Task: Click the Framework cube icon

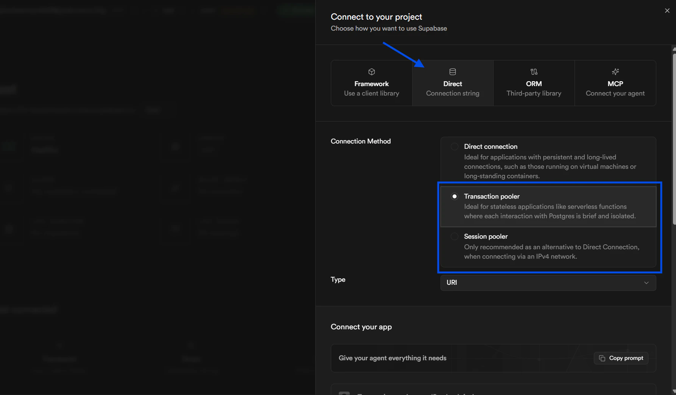Action: (x=372, y=72)
